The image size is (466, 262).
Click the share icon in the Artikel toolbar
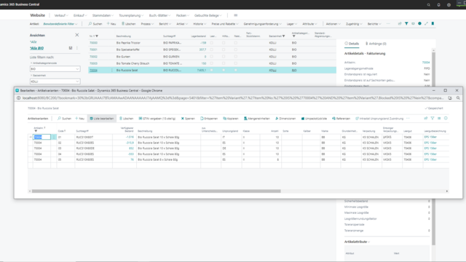[400, 23]
